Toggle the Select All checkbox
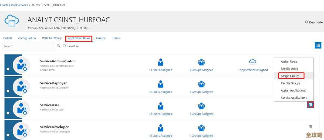 point(64,46)
